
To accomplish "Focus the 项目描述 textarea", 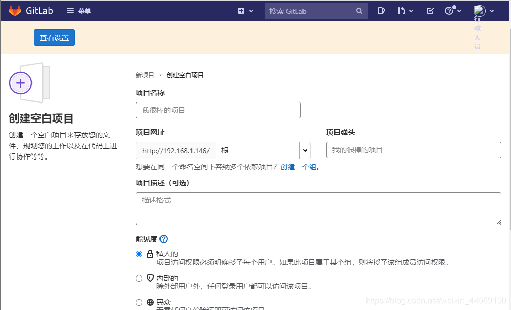I will (x=318, y=209).
